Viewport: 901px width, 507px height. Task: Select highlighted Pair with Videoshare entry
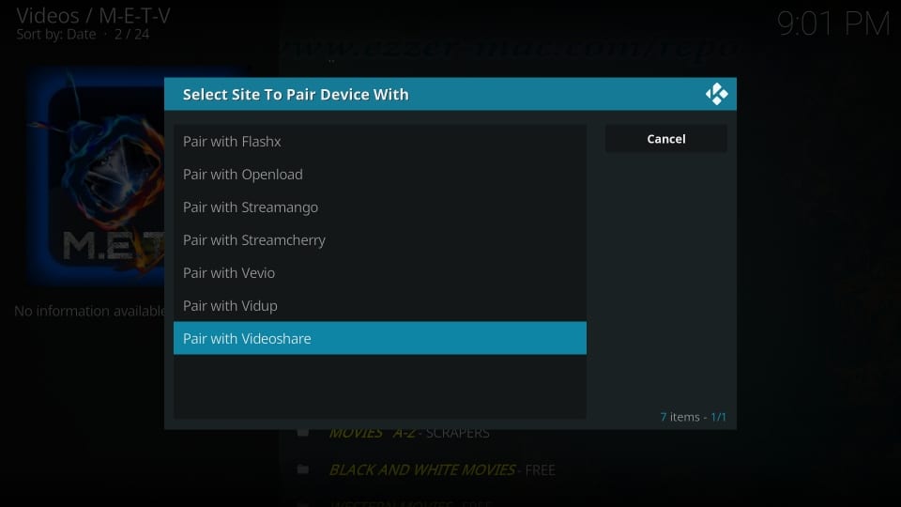[x=380, y=338]
